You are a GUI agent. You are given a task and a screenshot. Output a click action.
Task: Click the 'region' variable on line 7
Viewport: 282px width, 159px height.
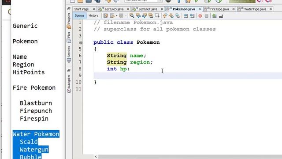point(140,62)
